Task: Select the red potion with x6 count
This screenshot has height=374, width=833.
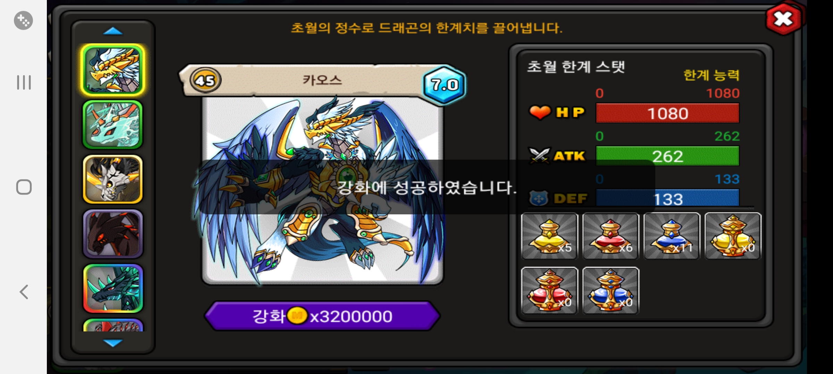Action: [611, 236]
